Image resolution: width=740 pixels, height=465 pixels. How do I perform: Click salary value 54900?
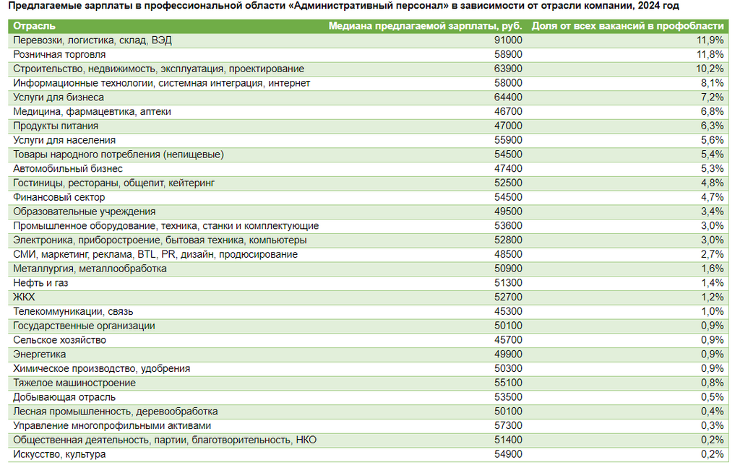(x=508, y=455)
